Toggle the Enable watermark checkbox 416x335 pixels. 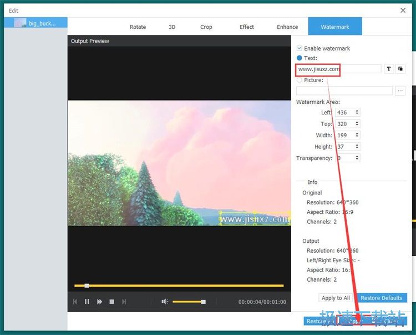(300, 48)
